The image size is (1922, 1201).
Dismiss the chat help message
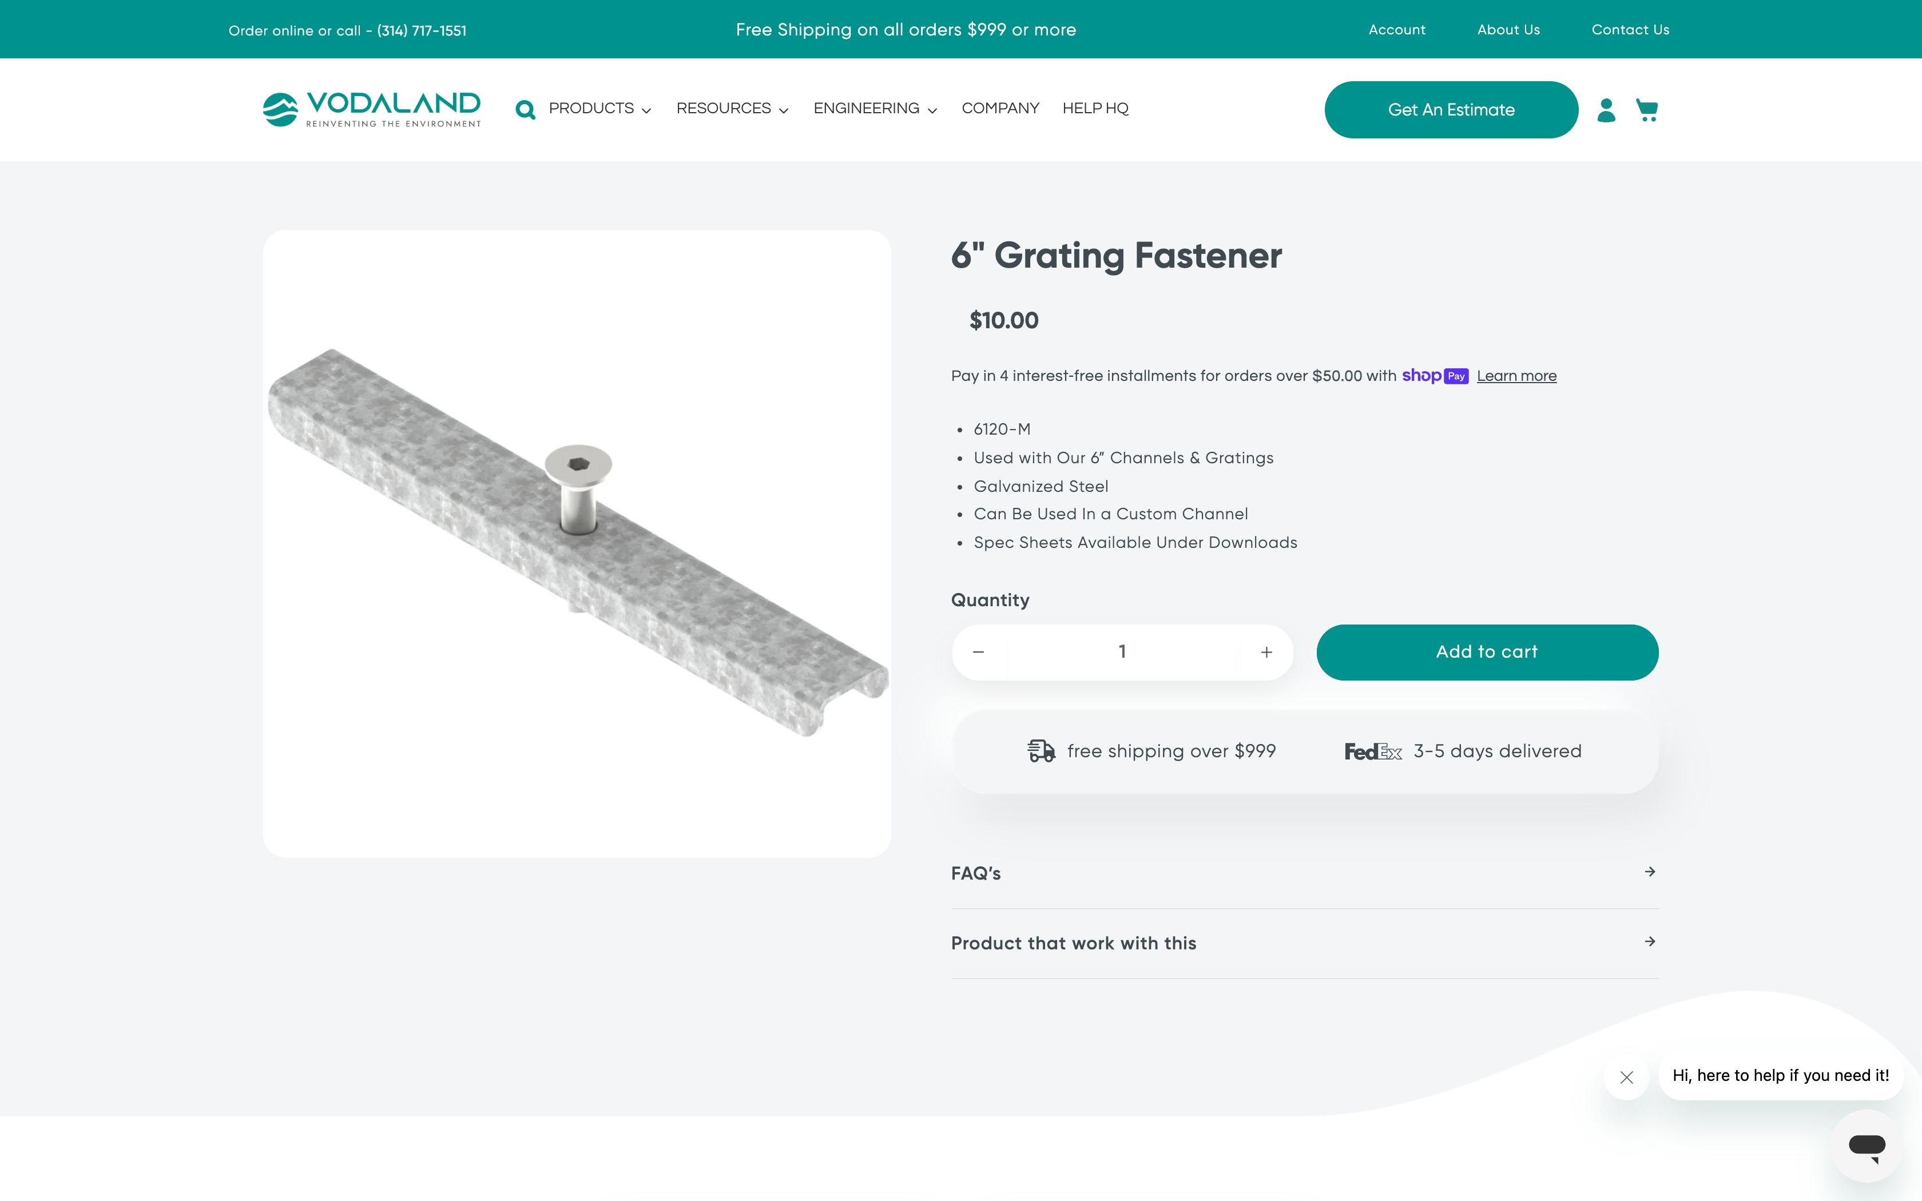coord(1627,1077)
